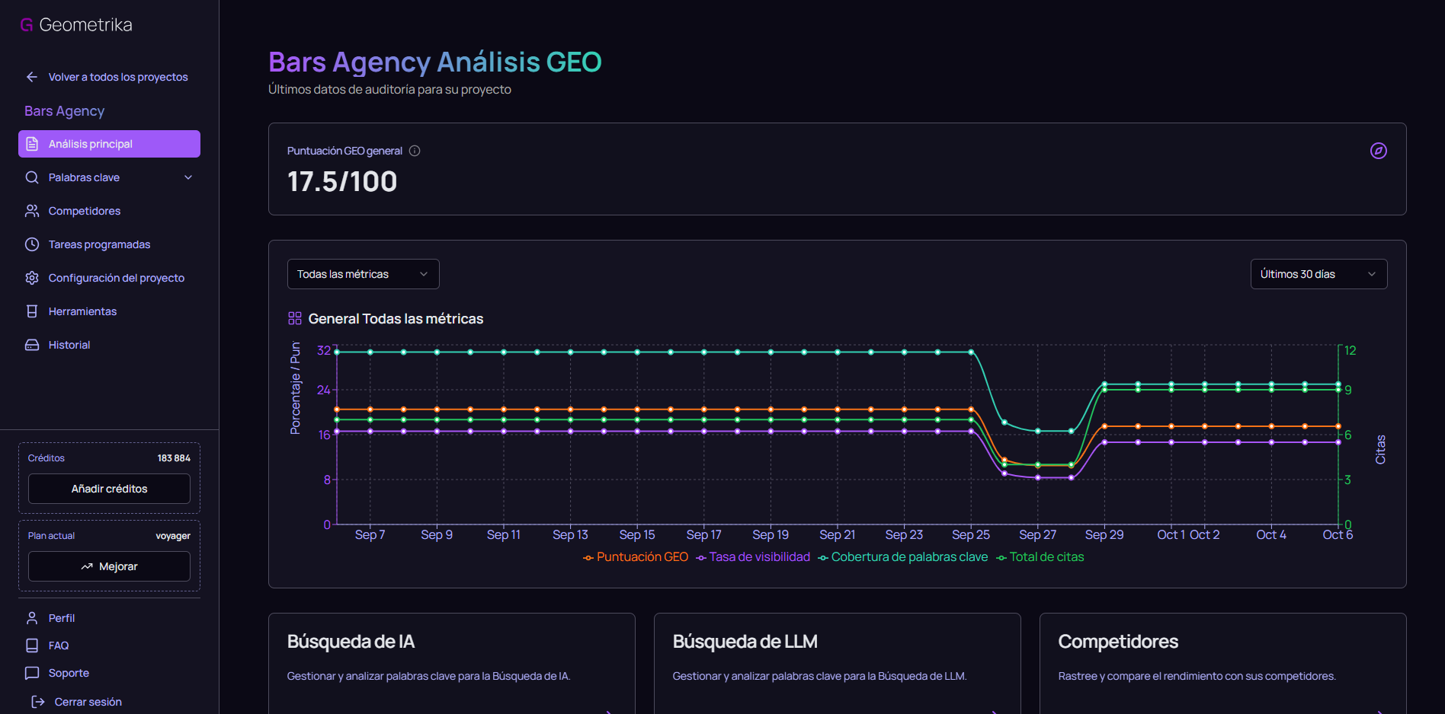
Task: Hide the Tasa de visibilidad legend series
Action: pos(752,557)
